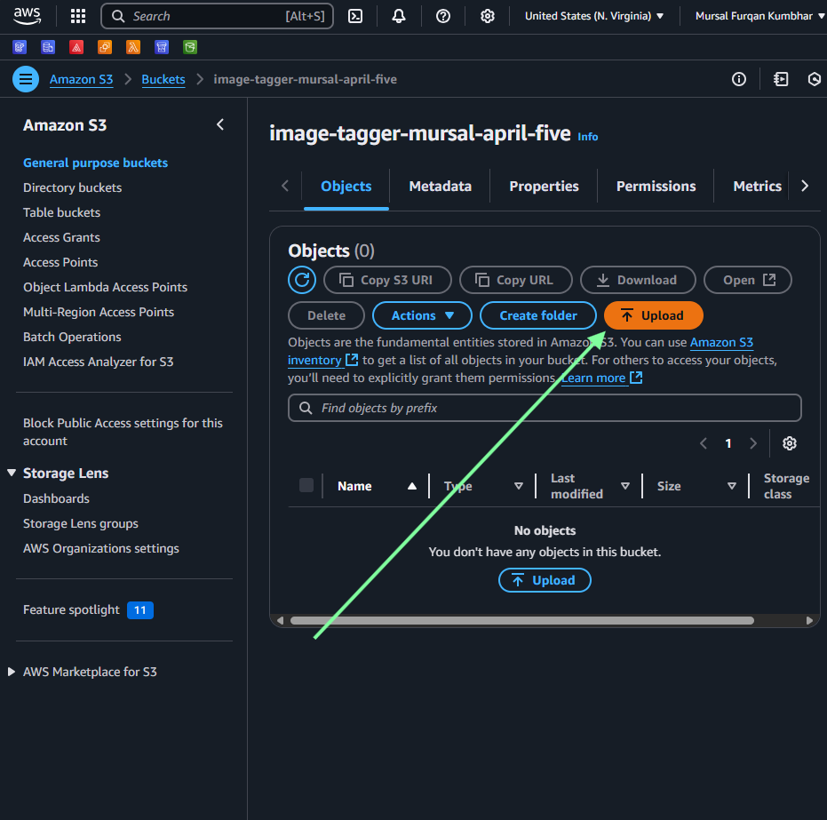Open table preferences gear icon

789,443
